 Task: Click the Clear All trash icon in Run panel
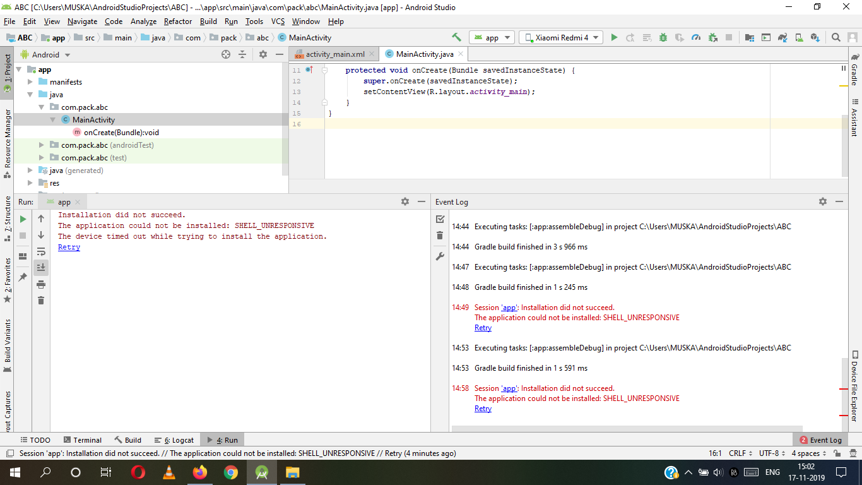click(41, 301)
